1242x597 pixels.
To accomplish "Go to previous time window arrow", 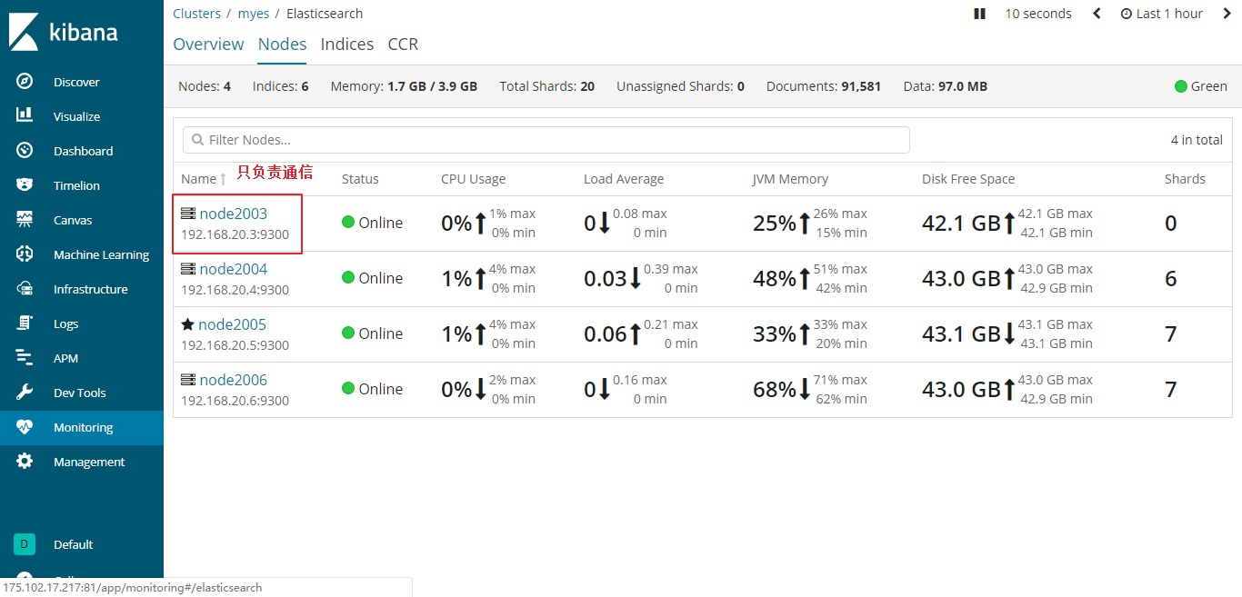I will coord(1097,14).
